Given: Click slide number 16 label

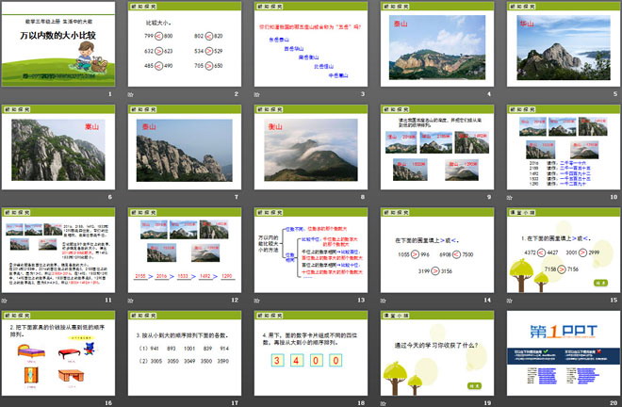Looking at the screenshot, I should coord(108,402).
